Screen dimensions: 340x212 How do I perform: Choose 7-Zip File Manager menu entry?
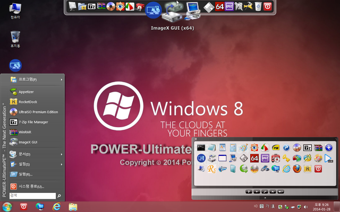[36, 122]
